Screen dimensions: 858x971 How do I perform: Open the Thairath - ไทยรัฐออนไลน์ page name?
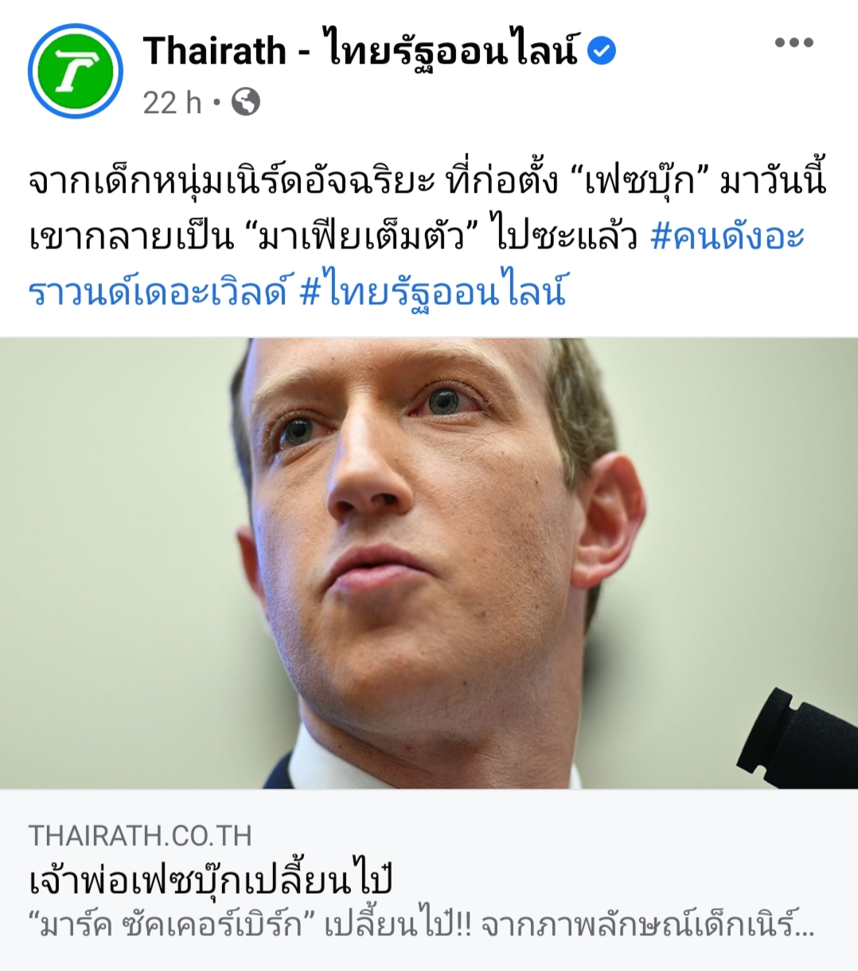click(361, 52)
